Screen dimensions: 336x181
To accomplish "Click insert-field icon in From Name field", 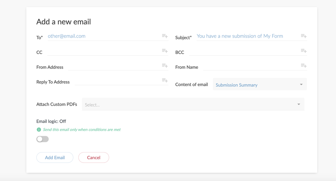I will [x=304, y=65].
